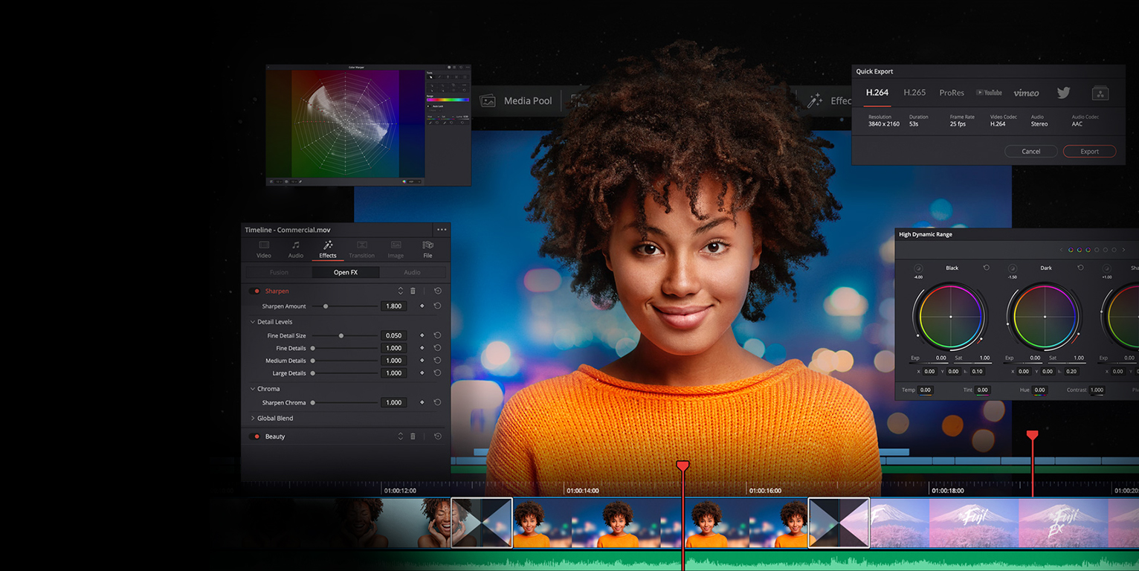Screen dimensions: 1139x571
Task: Open Sharpen effect reorder arrows
Action: pyautogui.click(x=401, y=291)
